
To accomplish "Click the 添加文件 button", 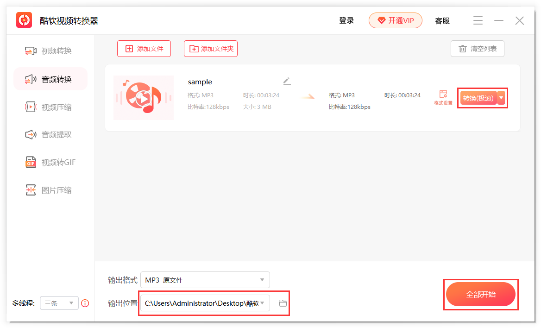I will pyautogui.click(x=144, y=49).
